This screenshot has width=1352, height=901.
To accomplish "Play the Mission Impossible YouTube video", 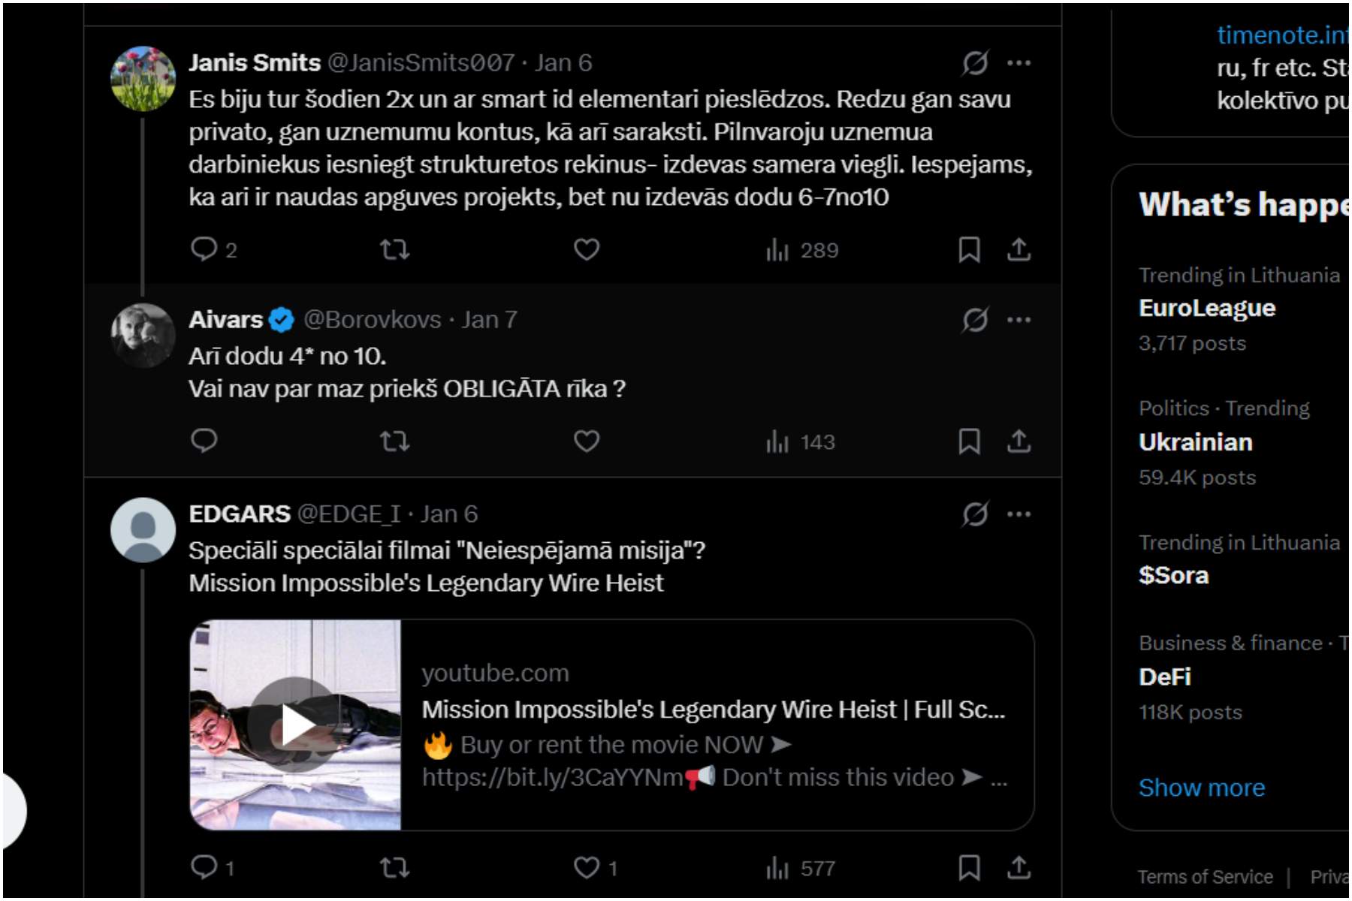I will coord(295,725).
